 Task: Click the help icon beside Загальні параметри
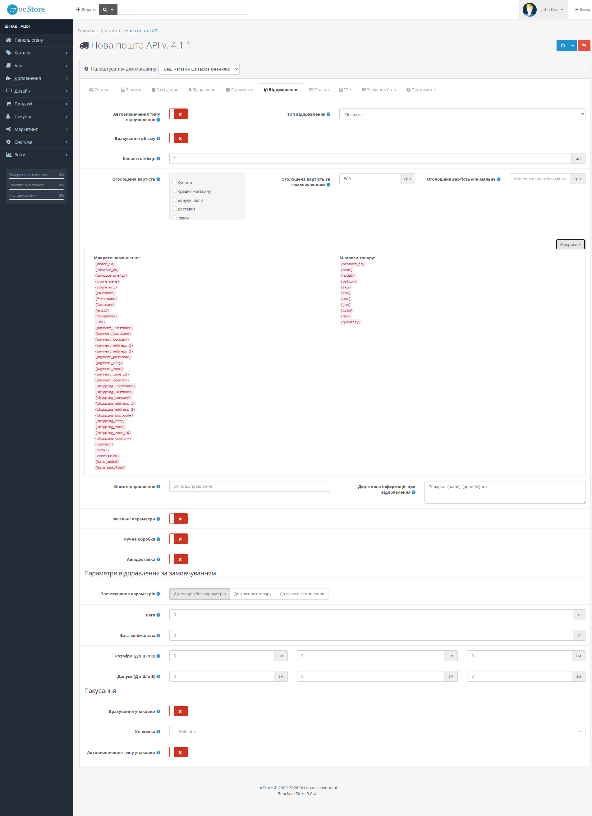[158, 519]
